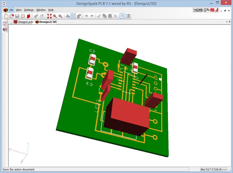Copy selection with the copy icon
This screenshot has width=233, height=173.
tap(105, 16)
